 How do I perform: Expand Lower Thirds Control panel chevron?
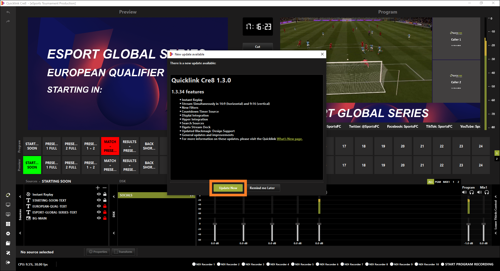pos(496,197)
